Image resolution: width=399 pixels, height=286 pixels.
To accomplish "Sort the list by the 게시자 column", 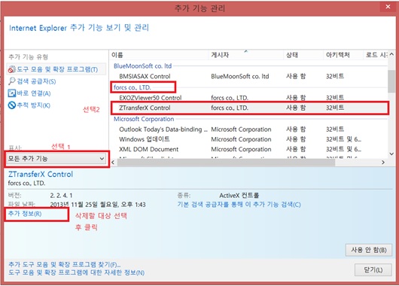I will click(x=246, y=55).
